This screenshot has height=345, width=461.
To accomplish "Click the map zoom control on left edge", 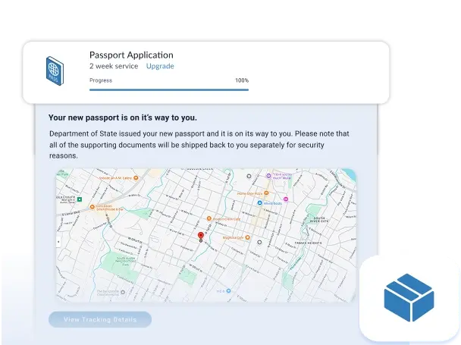I will (59, 243).
